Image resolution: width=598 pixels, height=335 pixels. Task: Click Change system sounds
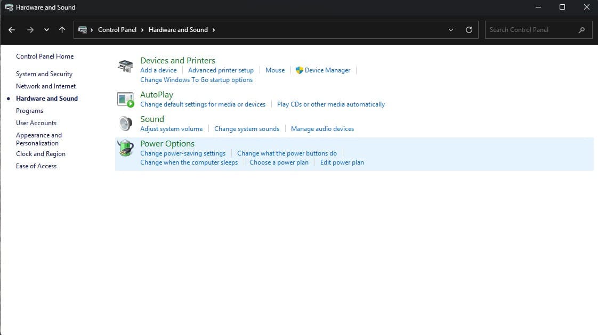(x=247, y=129)
